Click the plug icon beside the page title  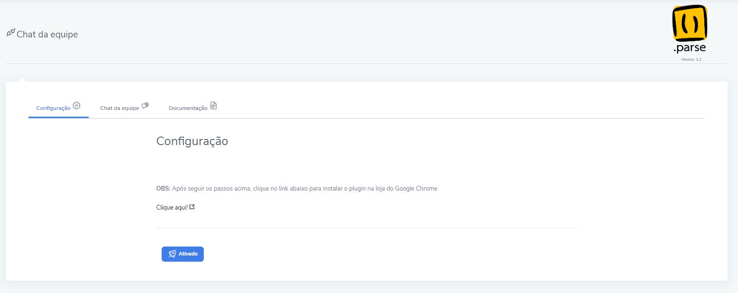point(10,33)
